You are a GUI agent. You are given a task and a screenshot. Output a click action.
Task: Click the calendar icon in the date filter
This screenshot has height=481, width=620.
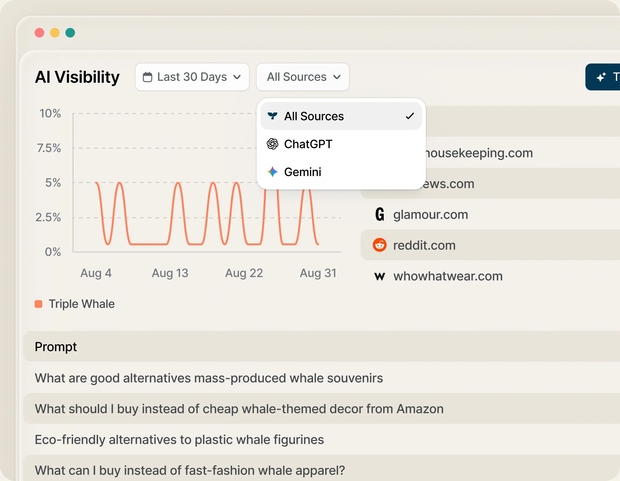(147, 77)
